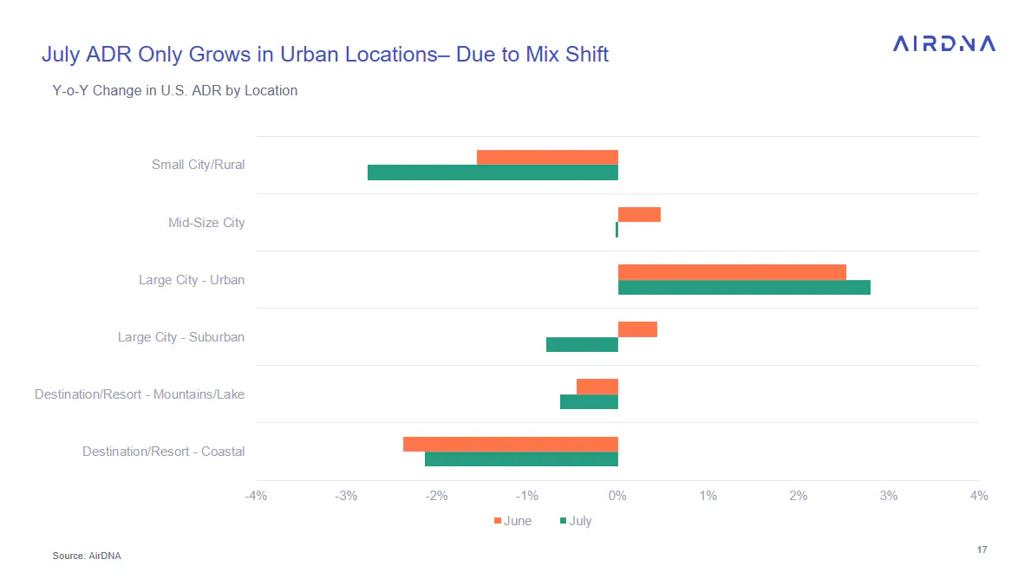Click the slide title about July ADR

[x=325, y=54]
